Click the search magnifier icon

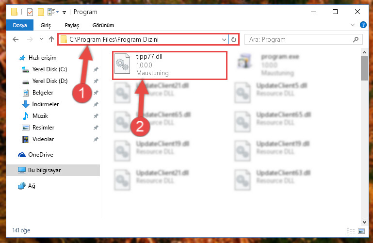click(356, 39)
